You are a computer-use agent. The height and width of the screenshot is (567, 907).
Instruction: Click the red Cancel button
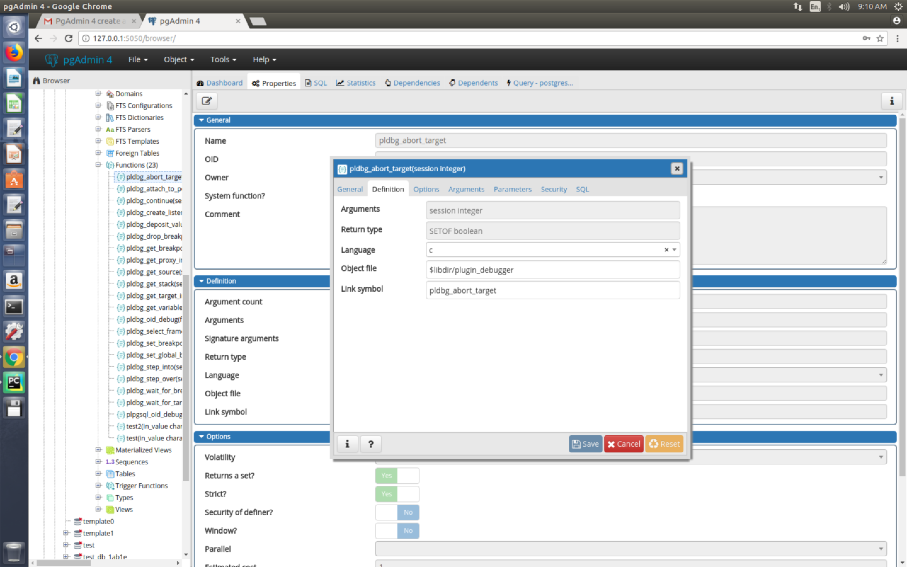pos(623,444)
